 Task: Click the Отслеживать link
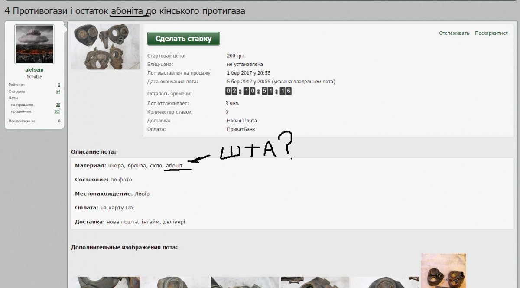coord(454,33)
